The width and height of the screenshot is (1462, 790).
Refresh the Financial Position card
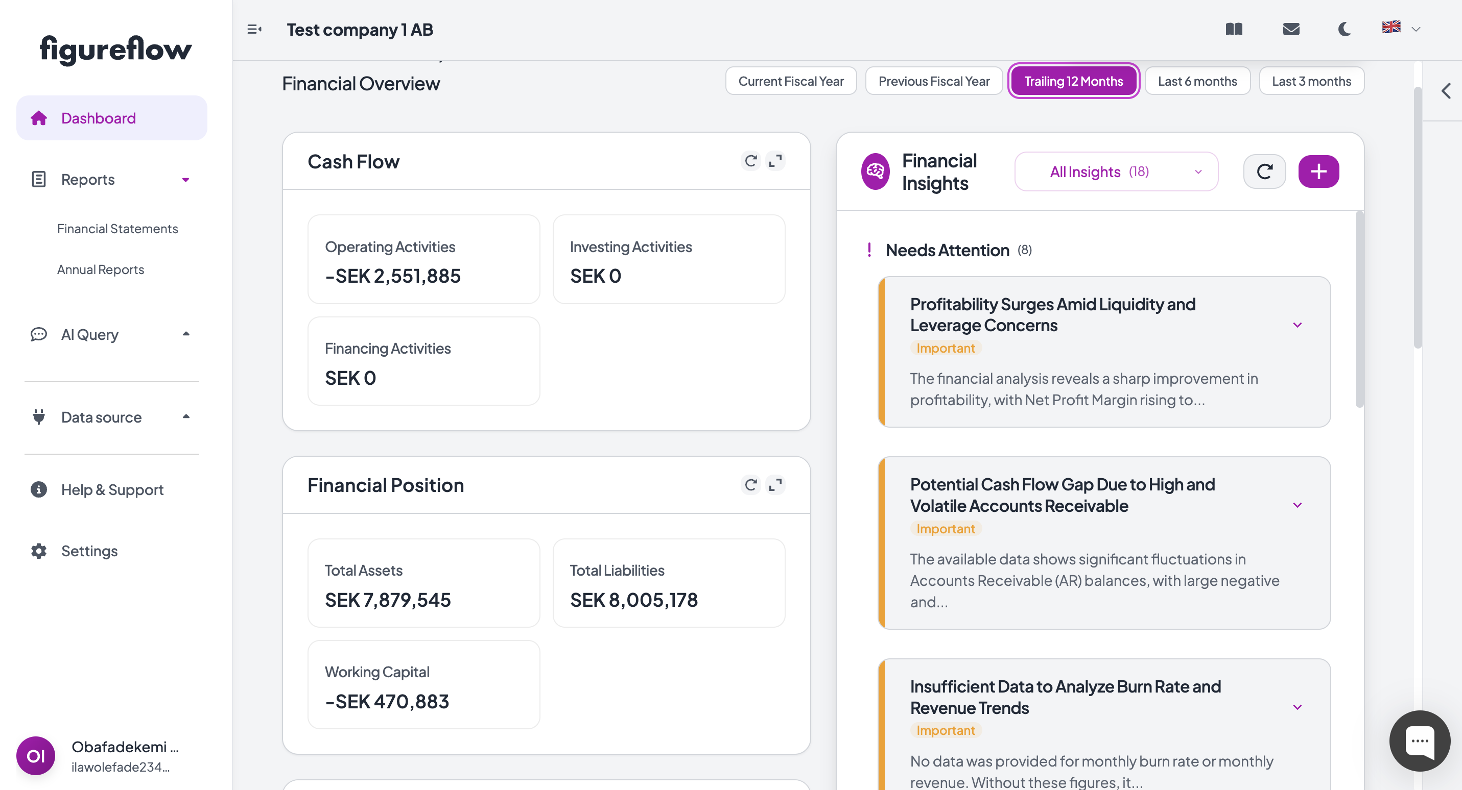pyautogui.click(x=750, y=485)
